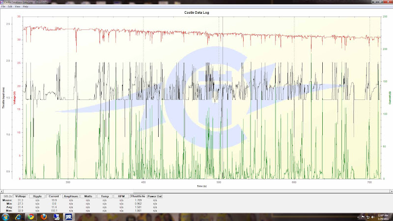
Task: Open the Windows Start menu
Action: tap(5, 216)
